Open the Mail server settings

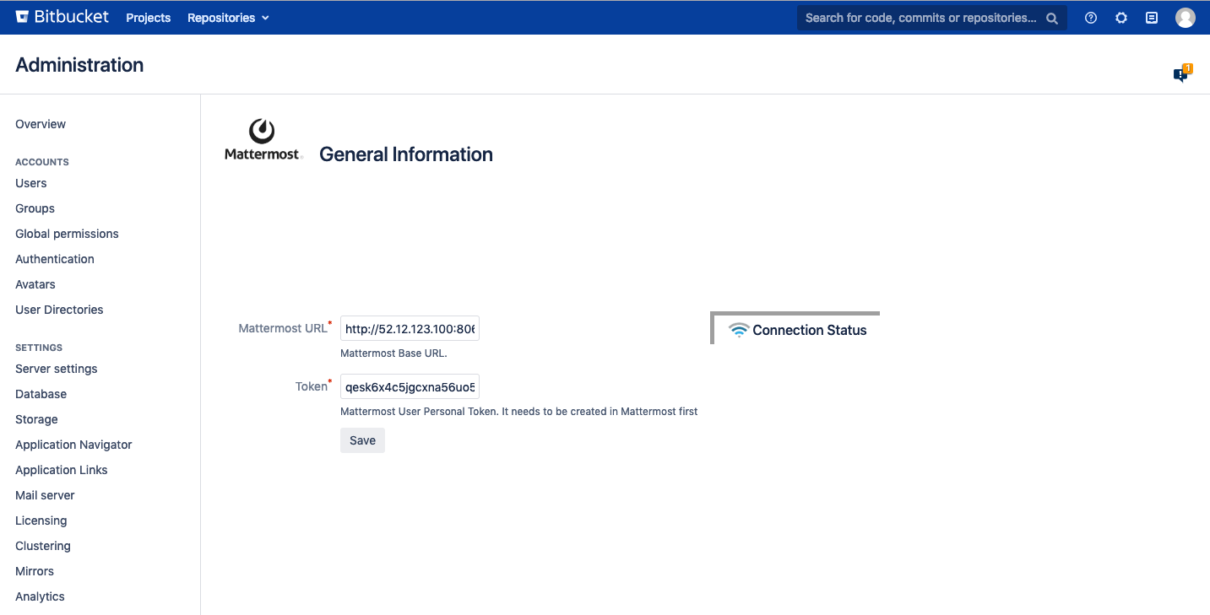pos(45,495)
